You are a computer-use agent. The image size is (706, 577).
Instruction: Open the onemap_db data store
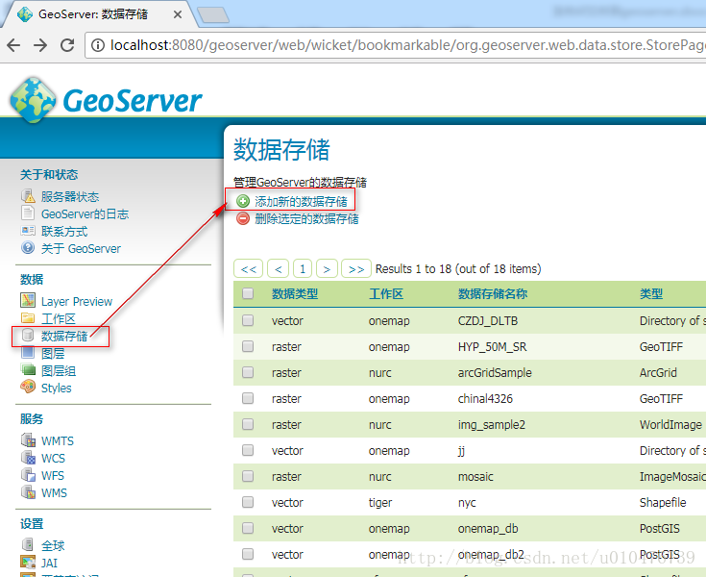488,528
